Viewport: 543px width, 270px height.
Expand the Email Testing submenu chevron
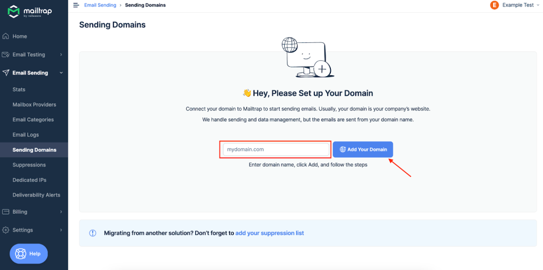pyautogui.click(x=61, y=55)
